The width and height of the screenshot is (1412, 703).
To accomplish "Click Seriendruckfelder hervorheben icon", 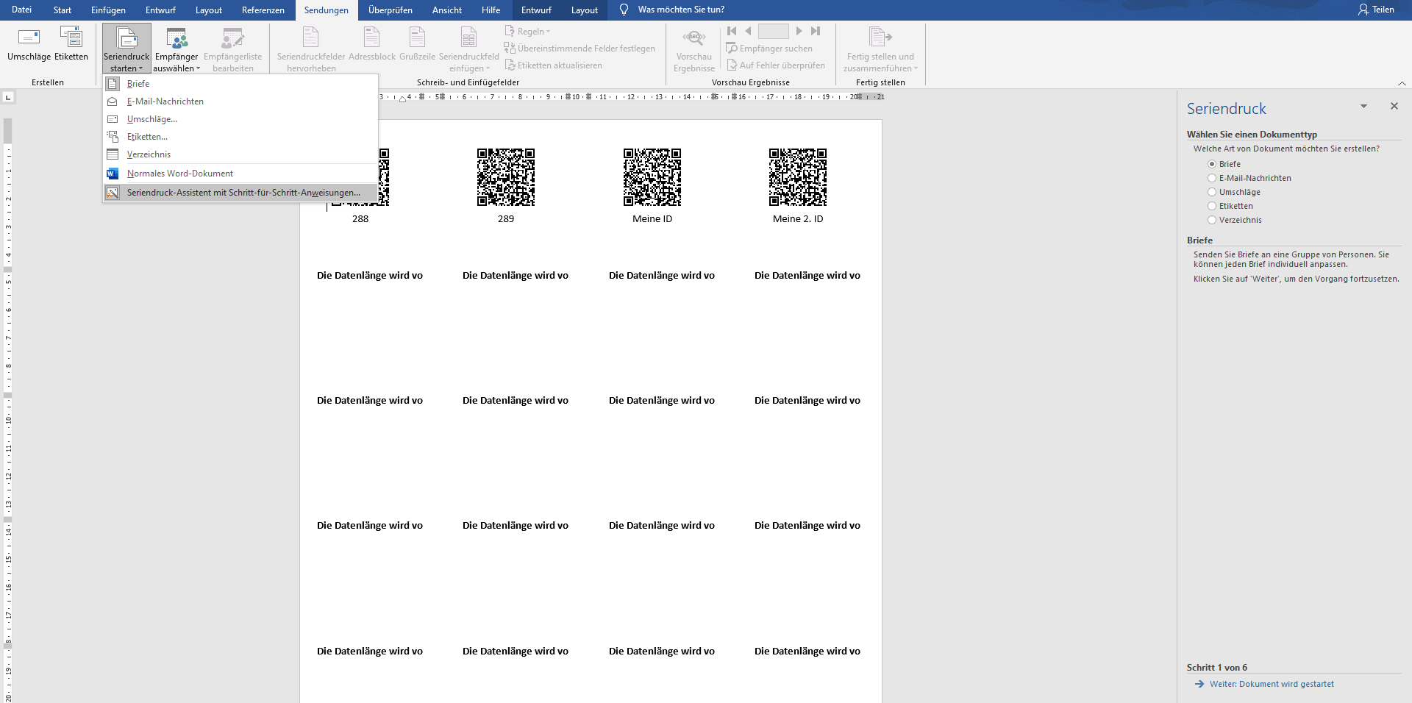I will (x=311, y=37).
